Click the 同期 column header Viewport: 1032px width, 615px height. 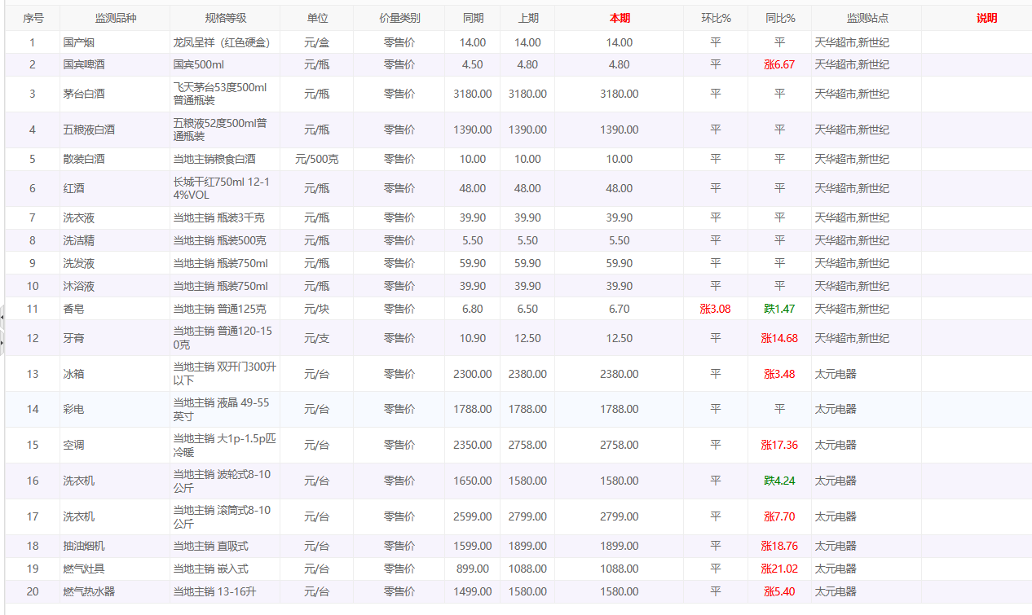coord(473,18)
